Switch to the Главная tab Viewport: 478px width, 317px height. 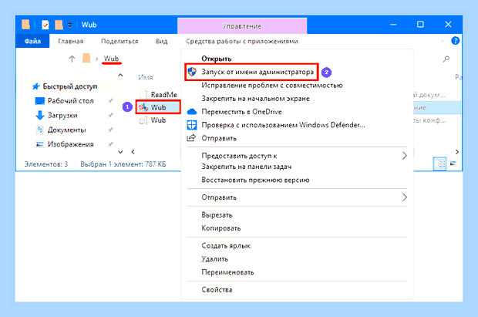click(71, 41)
